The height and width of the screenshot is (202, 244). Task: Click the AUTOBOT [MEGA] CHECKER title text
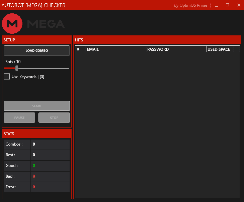click(33, 5)
